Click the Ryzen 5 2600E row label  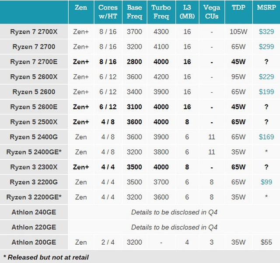(34, 107)
